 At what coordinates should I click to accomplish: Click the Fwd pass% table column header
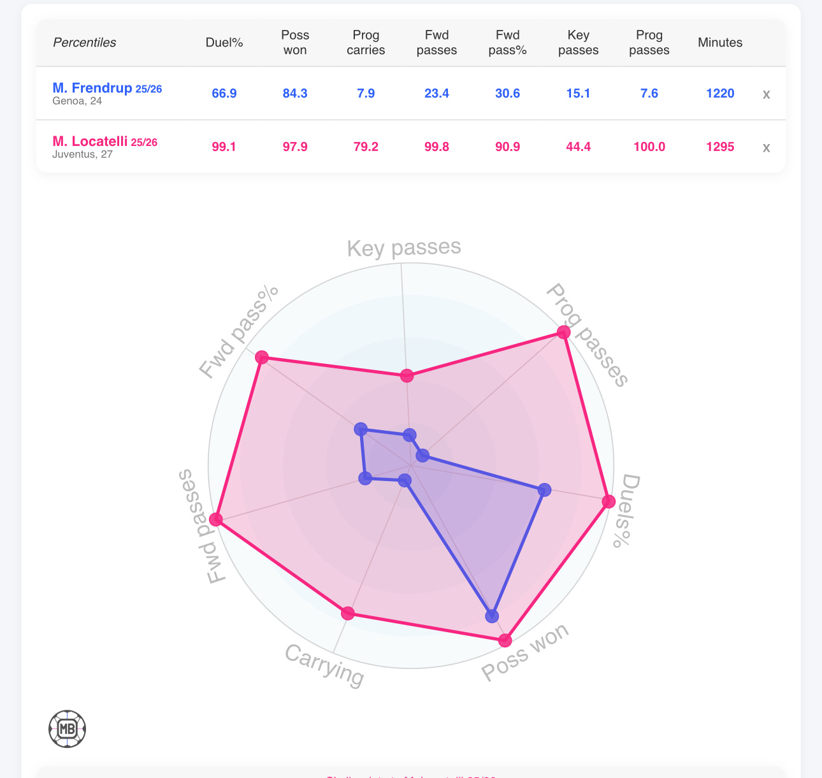click(507, 43)
